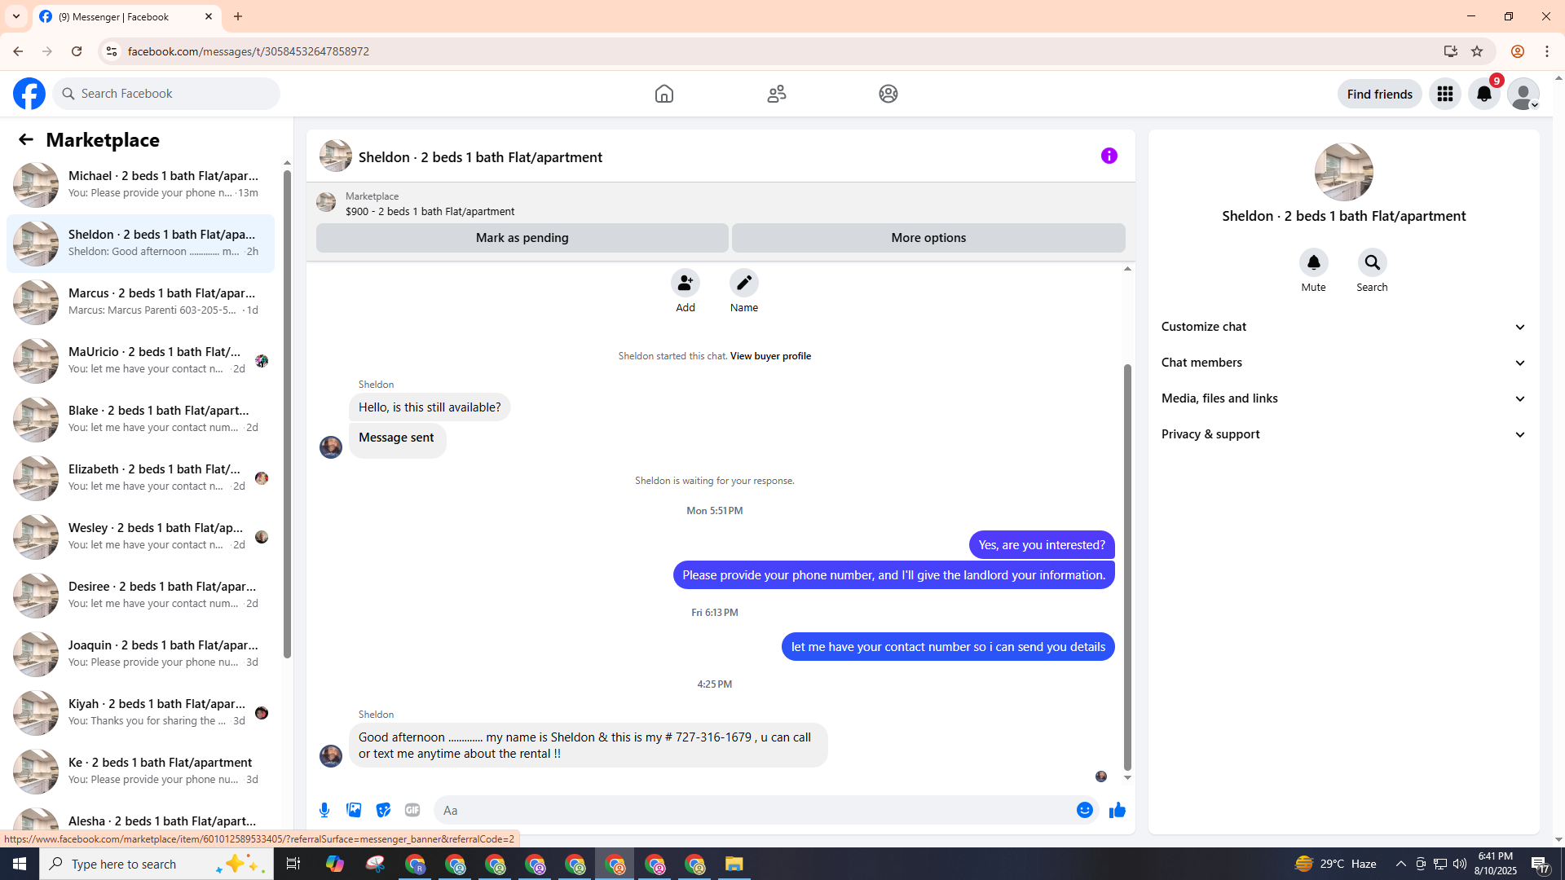The height and width of the screenshot is (880, 1565).
Task: Mark listing as pending
Action: pyautogui.click(x=522, y=238)
